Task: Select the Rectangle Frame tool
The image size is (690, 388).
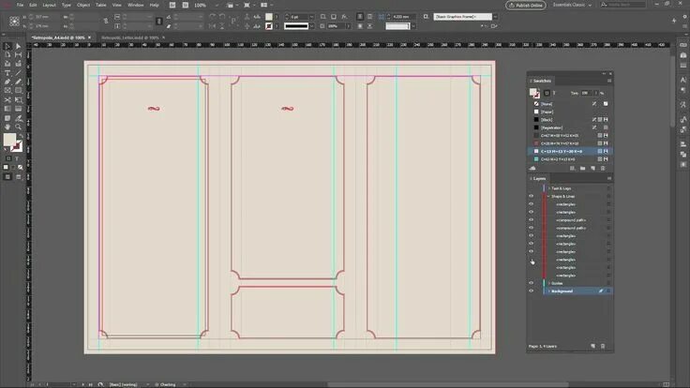Action: (7, 91)
